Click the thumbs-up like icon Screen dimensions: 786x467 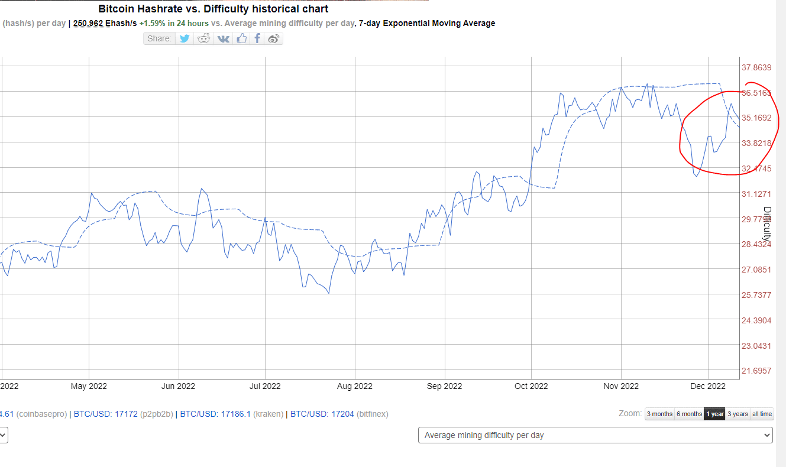coord(241,38)
